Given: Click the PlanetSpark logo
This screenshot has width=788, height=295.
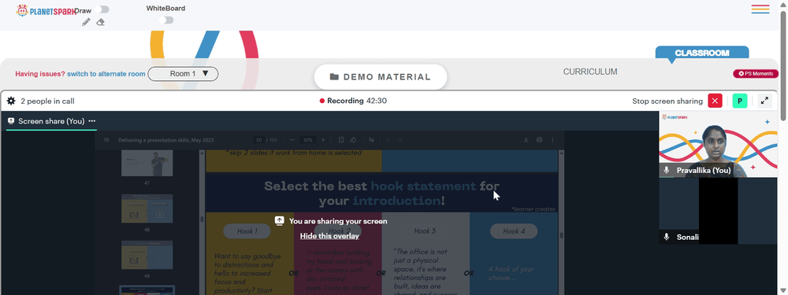Looking at the screenshot, I should 46,10.
